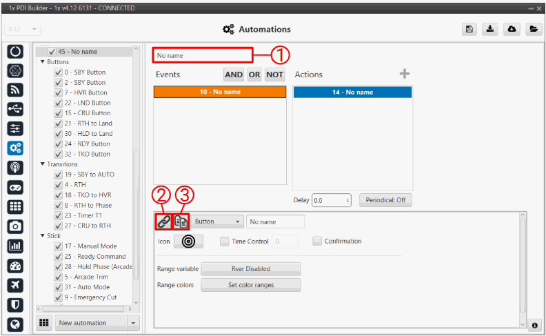
Task: Click the chain link icon
Action: (163, 221)
